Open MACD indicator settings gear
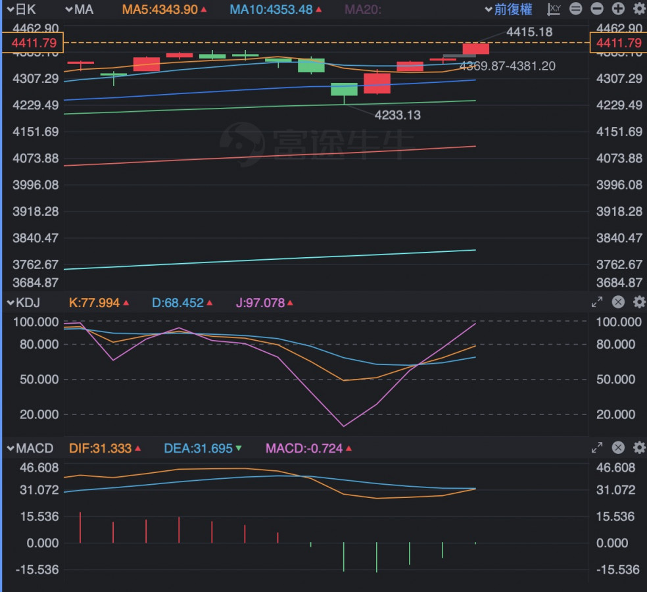Viewport: 647px width, 592px height. [638, 447]
